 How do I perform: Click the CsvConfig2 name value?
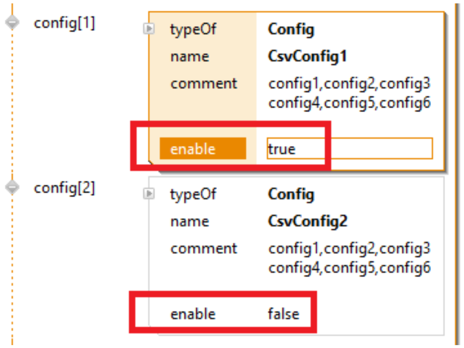pyautogui.click(x=307, y=221)
